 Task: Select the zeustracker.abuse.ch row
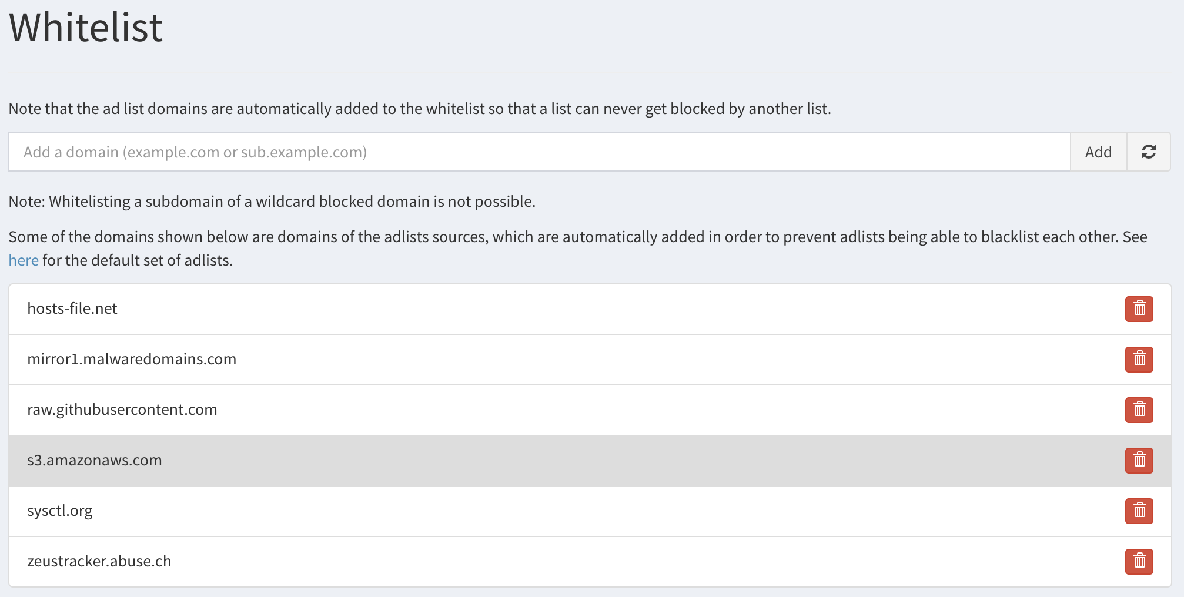[x=99, y=562]
